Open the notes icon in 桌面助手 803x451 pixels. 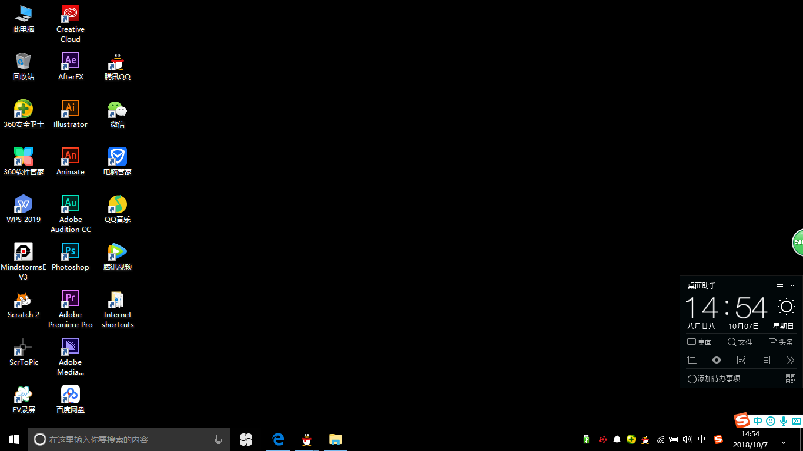(741, 360)
